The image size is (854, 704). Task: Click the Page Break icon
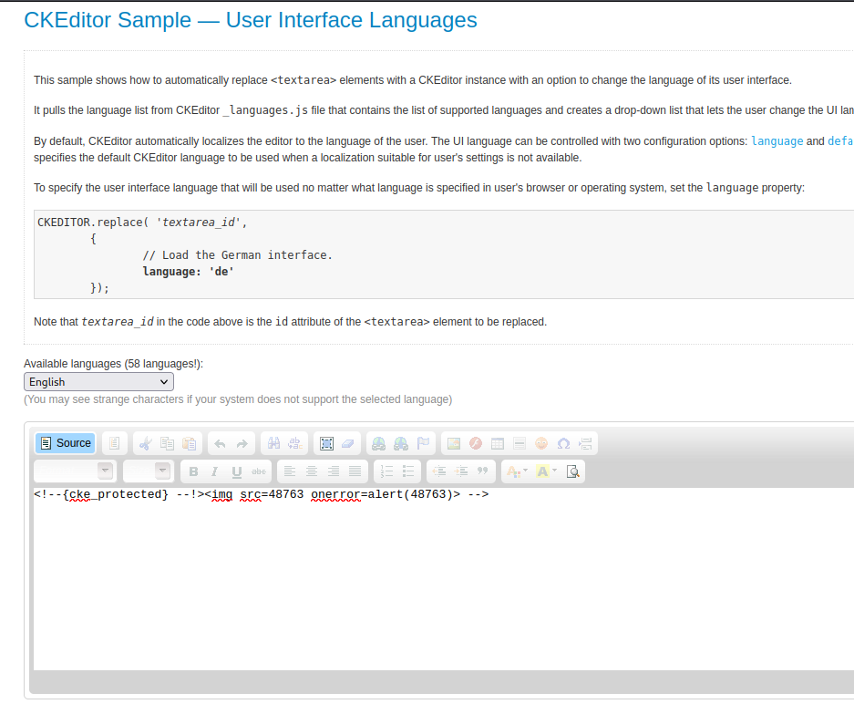point(585,443)
